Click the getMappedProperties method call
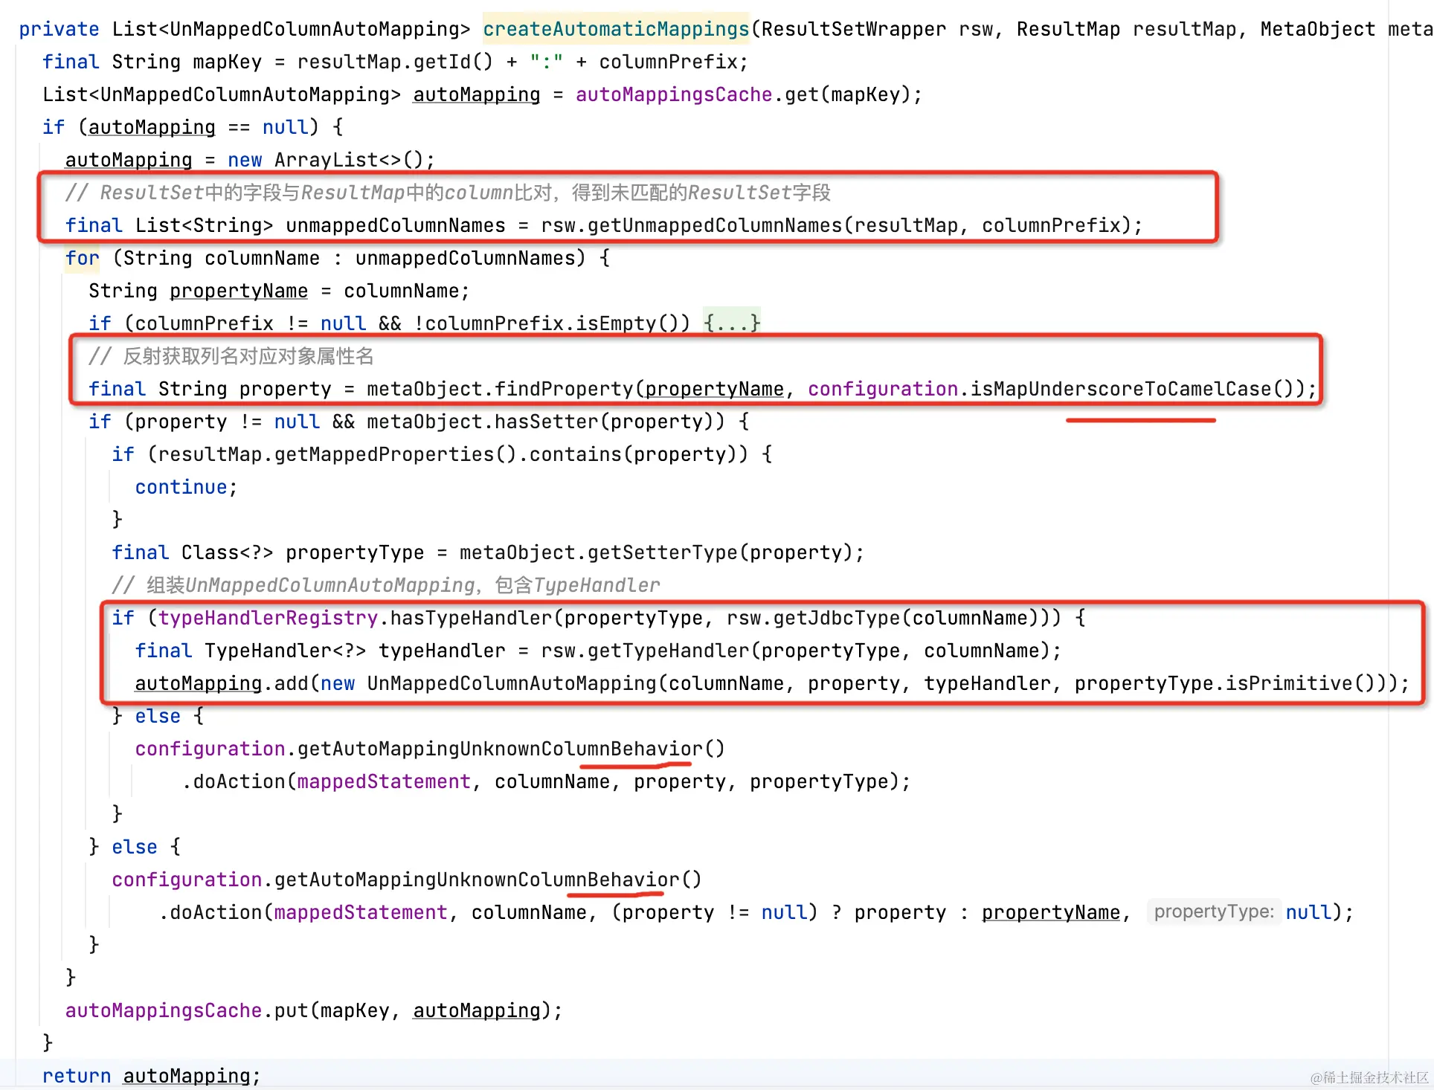 (x=384, y=454)
